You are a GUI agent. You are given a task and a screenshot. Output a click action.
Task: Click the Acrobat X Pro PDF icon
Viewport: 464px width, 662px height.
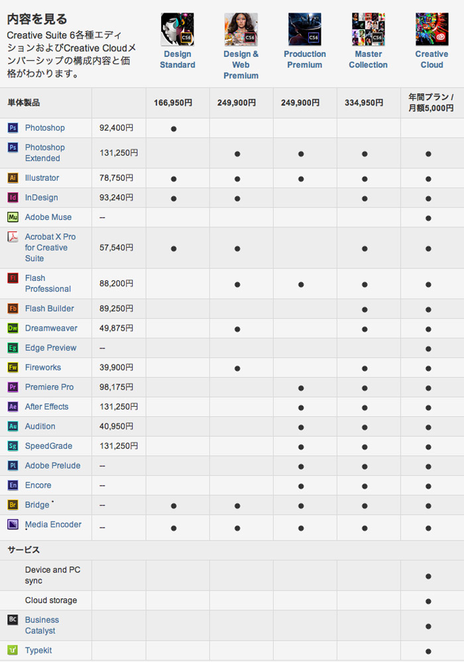(13, 237)
